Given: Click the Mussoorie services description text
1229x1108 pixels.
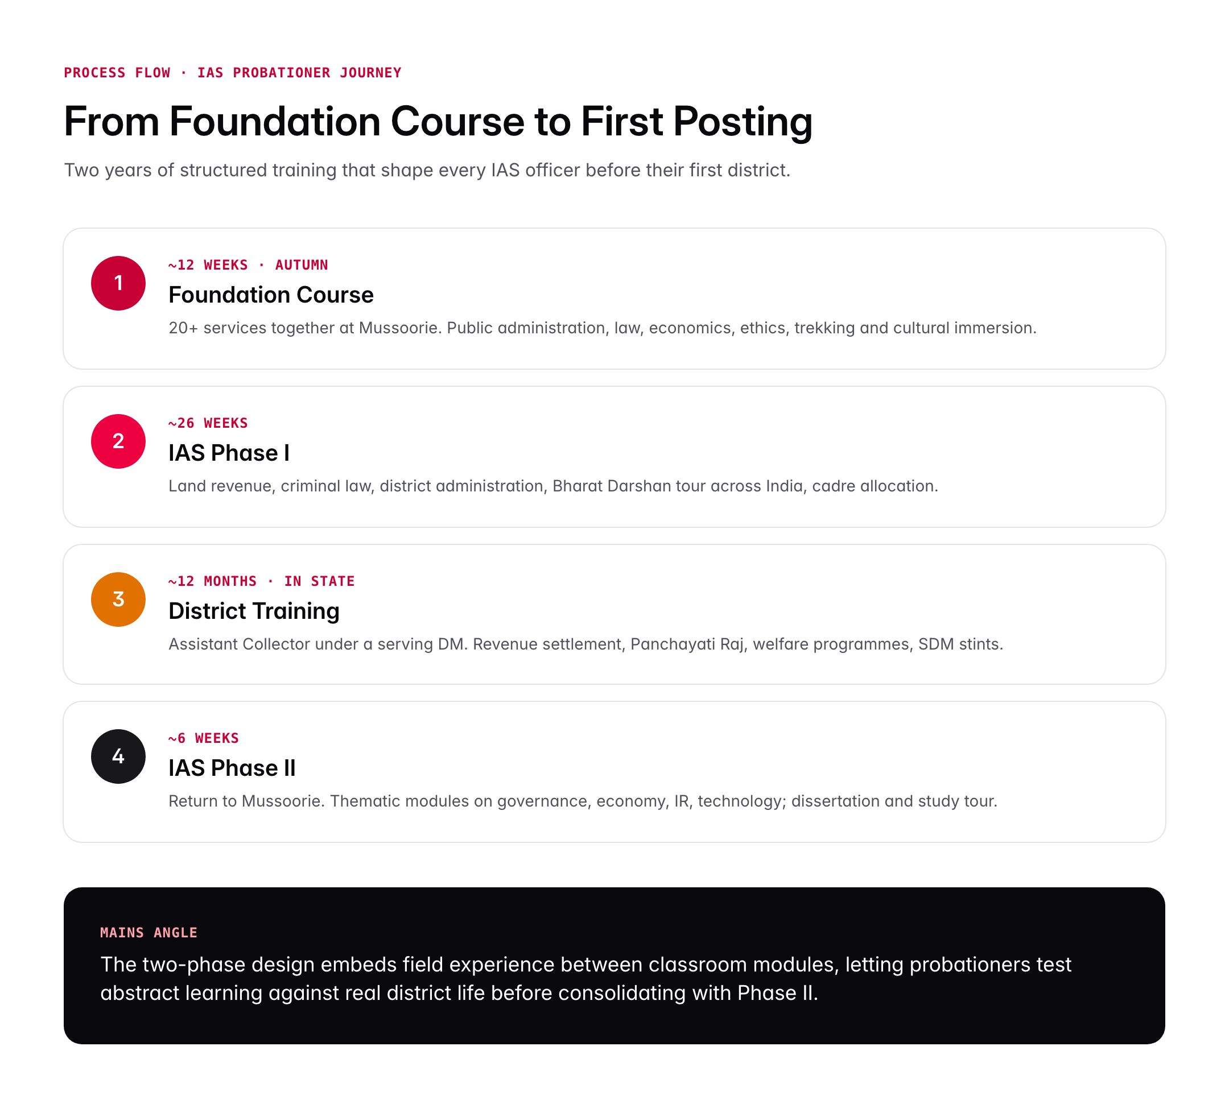Looking at the screenshot, I should coord(602,328).
